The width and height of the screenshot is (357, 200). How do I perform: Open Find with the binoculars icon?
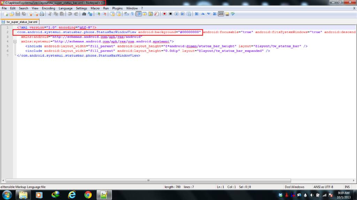pyautogui.click(x=84, y=14)
